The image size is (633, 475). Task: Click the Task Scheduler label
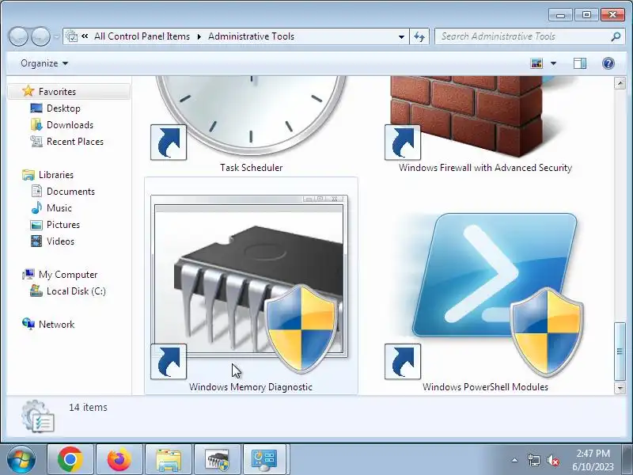251,168
